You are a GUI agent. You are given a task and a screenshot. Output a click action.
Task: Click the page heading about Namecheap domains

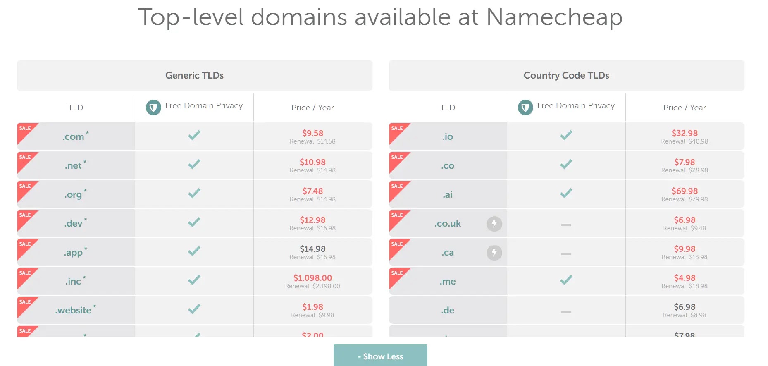pos(380,17)
